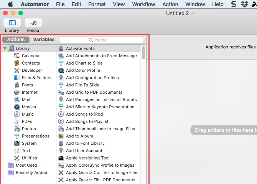Switch to the Actions tab

point(16,40)
